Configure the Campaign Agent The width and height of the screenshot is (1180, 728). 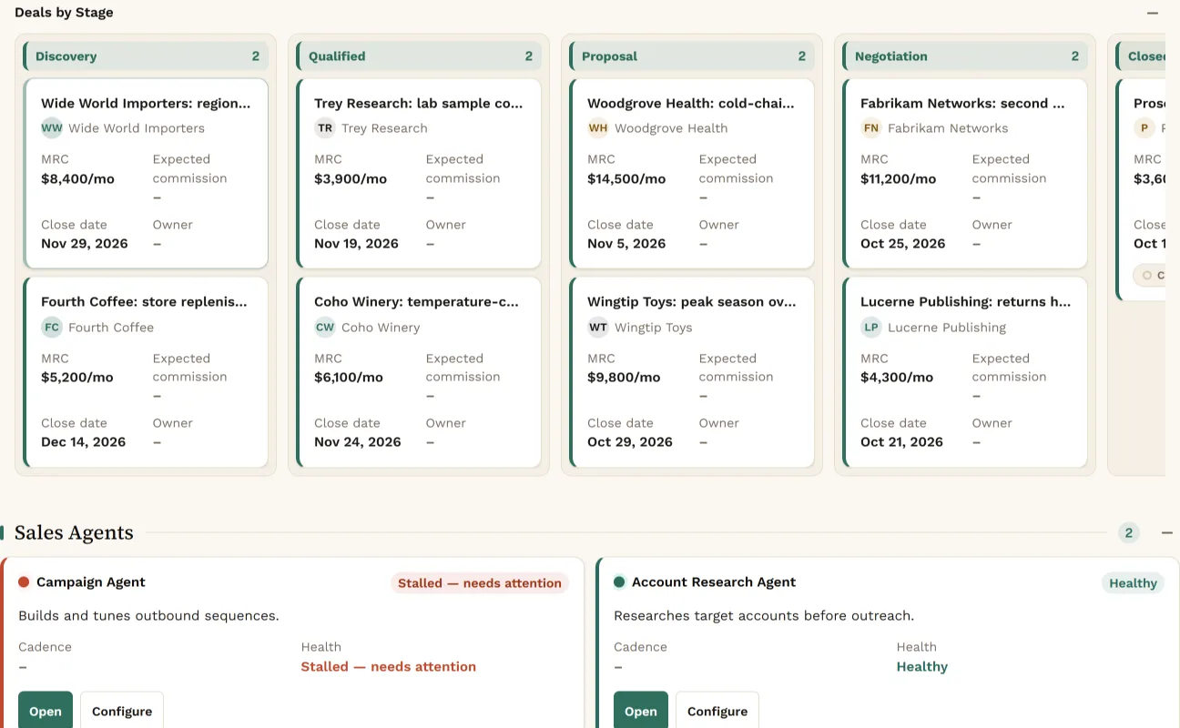122,711
